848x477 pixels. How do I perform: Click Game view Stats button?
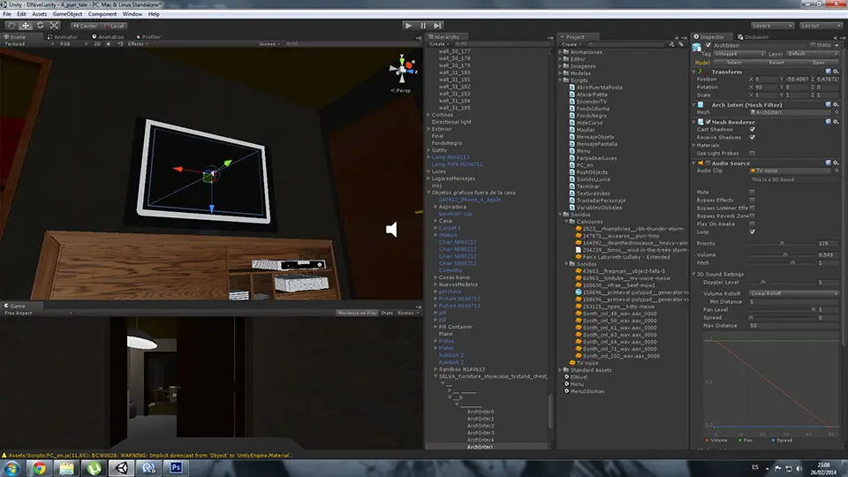(387, 313)
